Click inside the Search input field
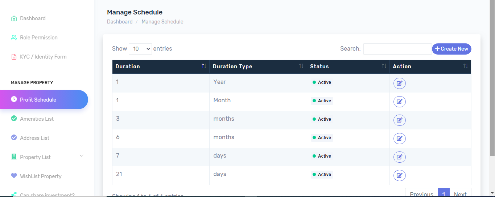 [x=397, y=49]
